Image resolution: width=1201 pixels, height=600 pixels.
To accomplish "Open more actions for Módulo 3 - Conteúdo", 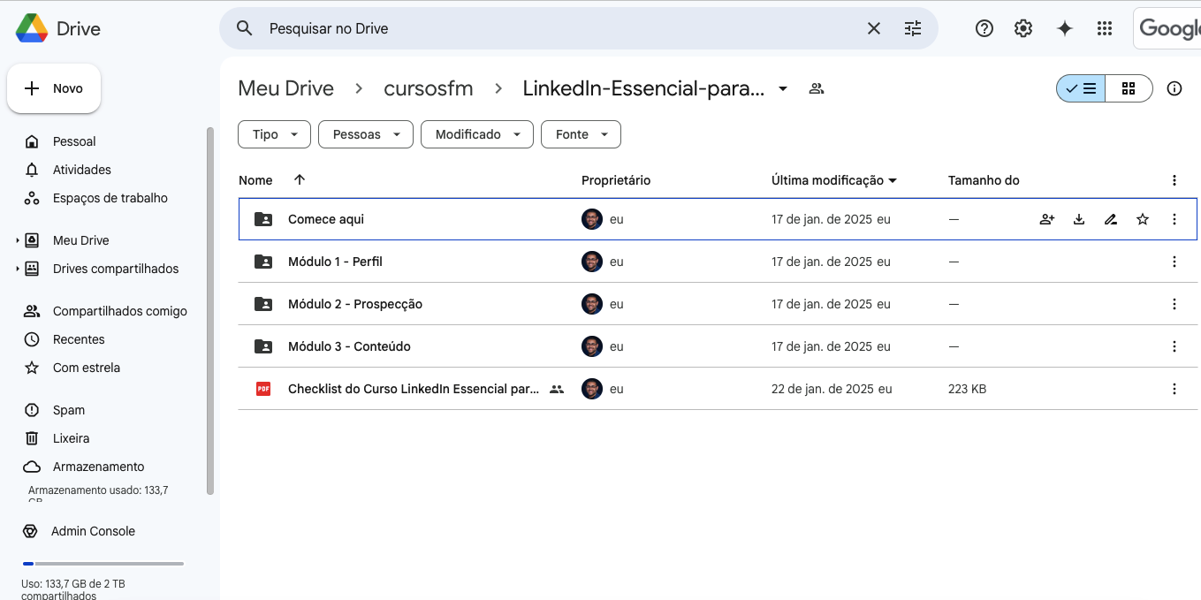I will pos(1174,346).
